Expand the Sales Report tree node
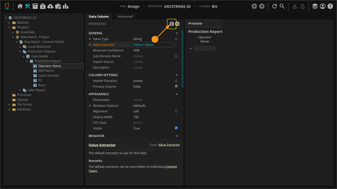The height and width of the screenshot is (189, 337). [20, 90]
